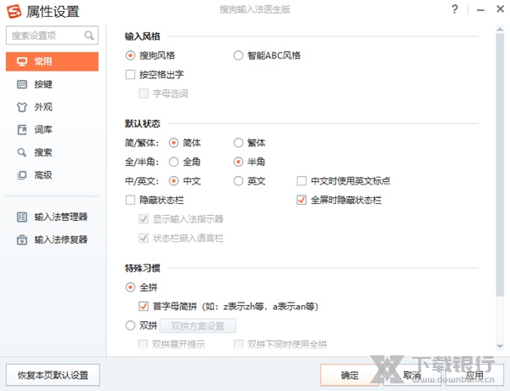The height and width of the screenshot is (391, 510).
Task: Click the magnifier icon beside 搜索 in sidebar
Action: (22, 153)
